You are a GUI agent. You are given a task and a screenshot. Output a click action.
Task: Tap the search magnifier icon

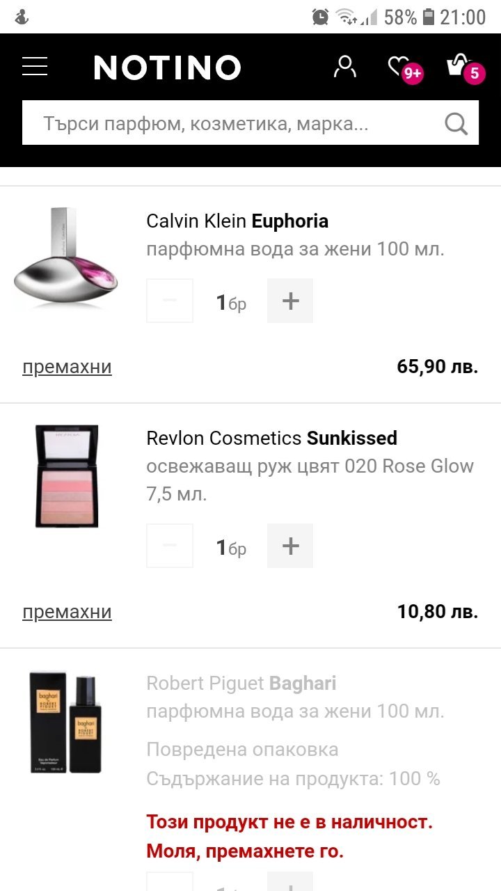[x=456, y=124]
